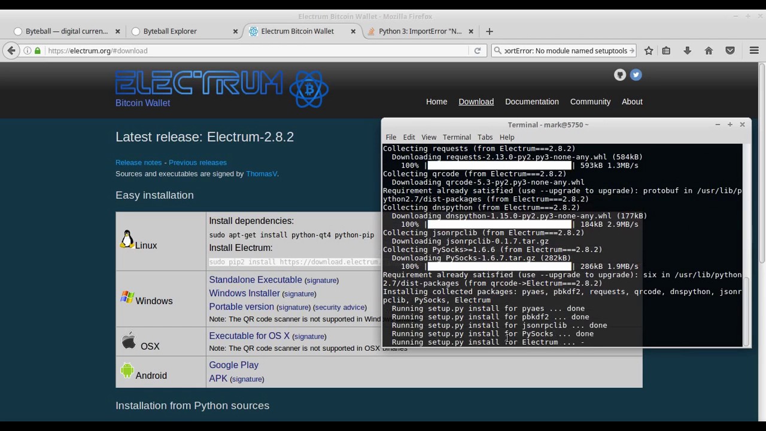Reload the Electrum page

[478, 51]
